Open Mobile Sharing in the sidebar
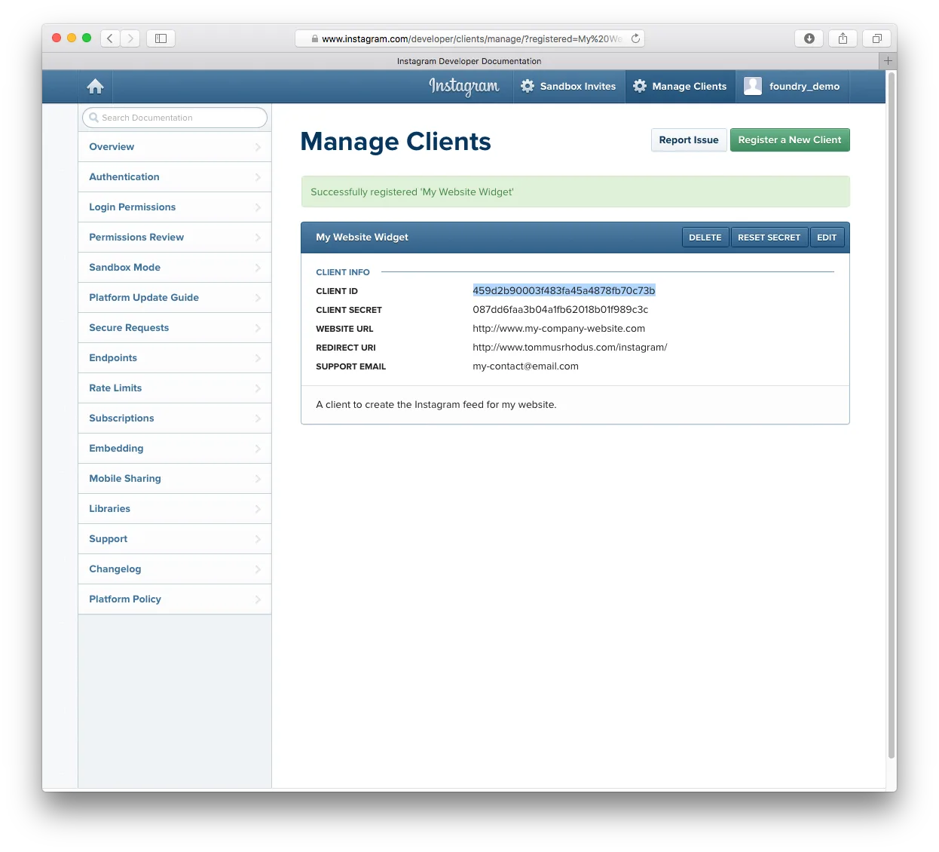939x852 pixels. [x=175, y=479]
